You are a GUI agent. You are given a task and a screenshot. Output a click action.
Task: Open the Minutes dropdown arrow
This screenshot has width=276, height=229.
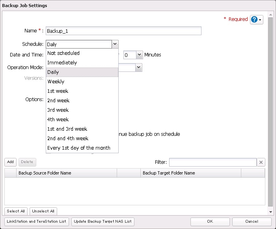click(139, 55)
